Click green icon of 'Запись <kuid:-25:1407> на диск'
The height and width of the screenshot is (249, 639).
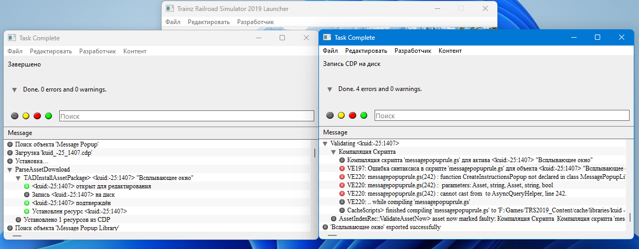click(27, 195)
